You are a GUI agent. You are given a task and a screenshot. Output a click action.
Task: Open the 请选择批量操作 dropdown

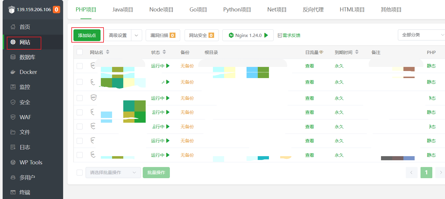pos(113,173)
